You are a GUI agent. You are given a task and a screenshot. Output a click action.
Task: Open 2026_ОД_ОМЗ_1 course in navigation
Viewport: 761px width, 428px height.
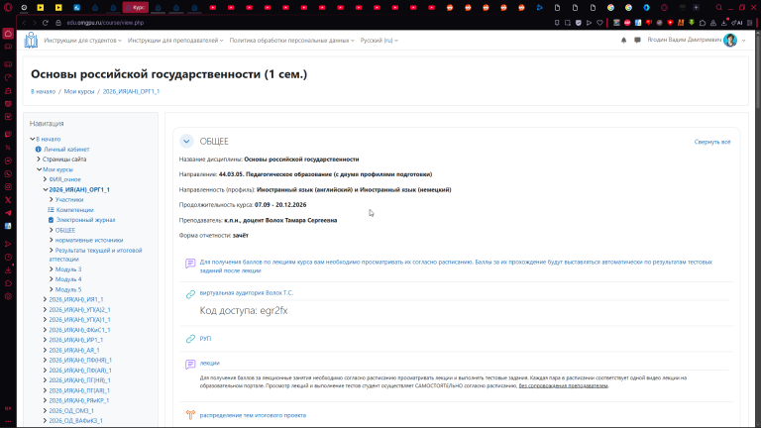coord(71,410)
